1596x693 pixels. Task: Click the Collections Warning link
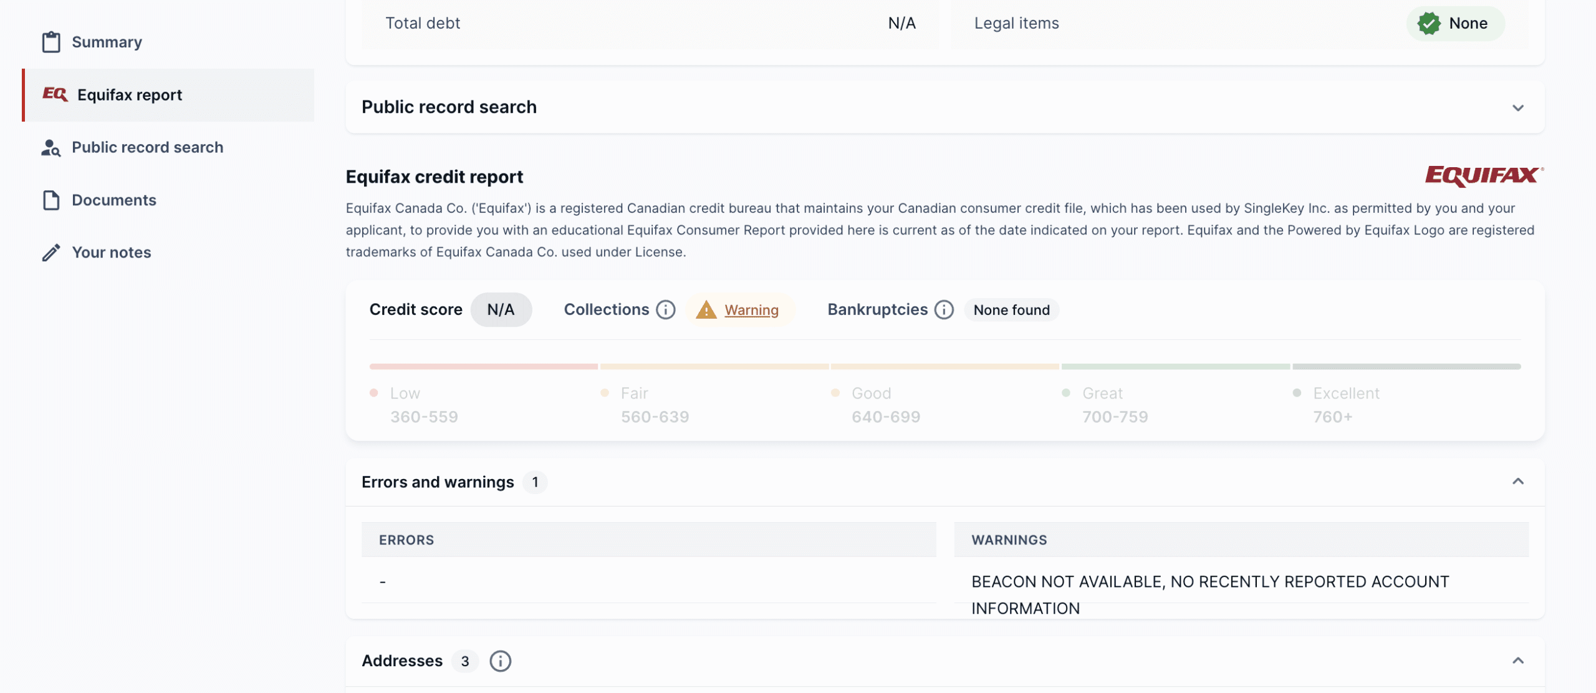(x=751, y=310)
